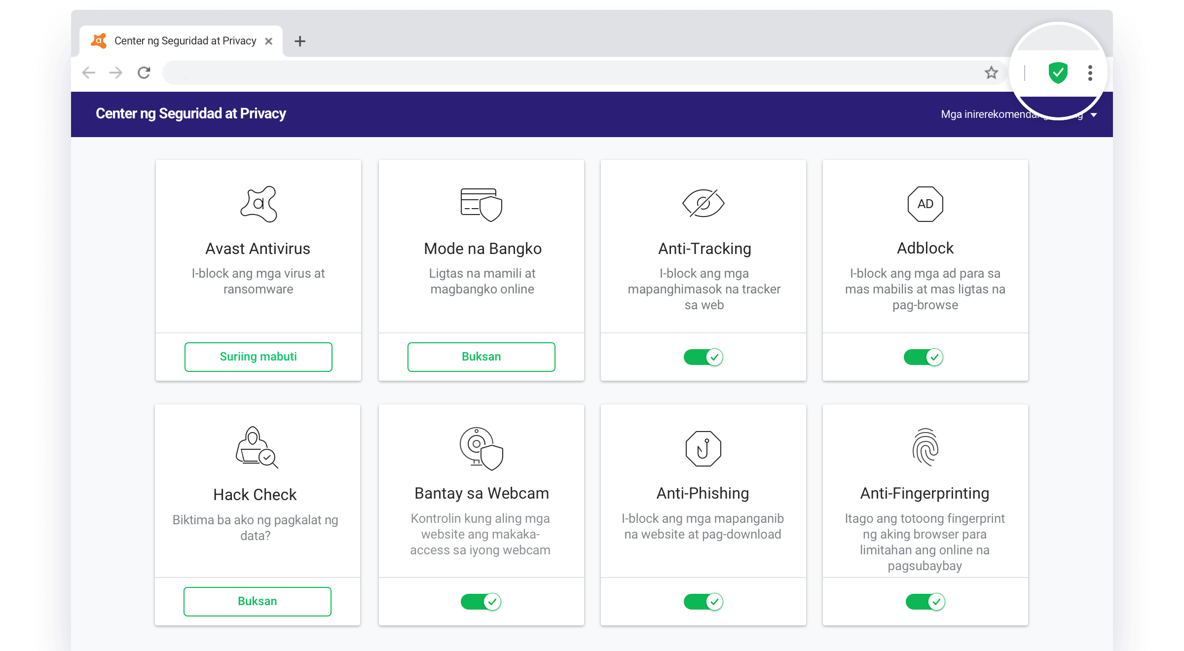This screenshot has width=1184, height=651.
Task: Toggle Bantay sa Webcam protection off
Action: tap(481, 601)
